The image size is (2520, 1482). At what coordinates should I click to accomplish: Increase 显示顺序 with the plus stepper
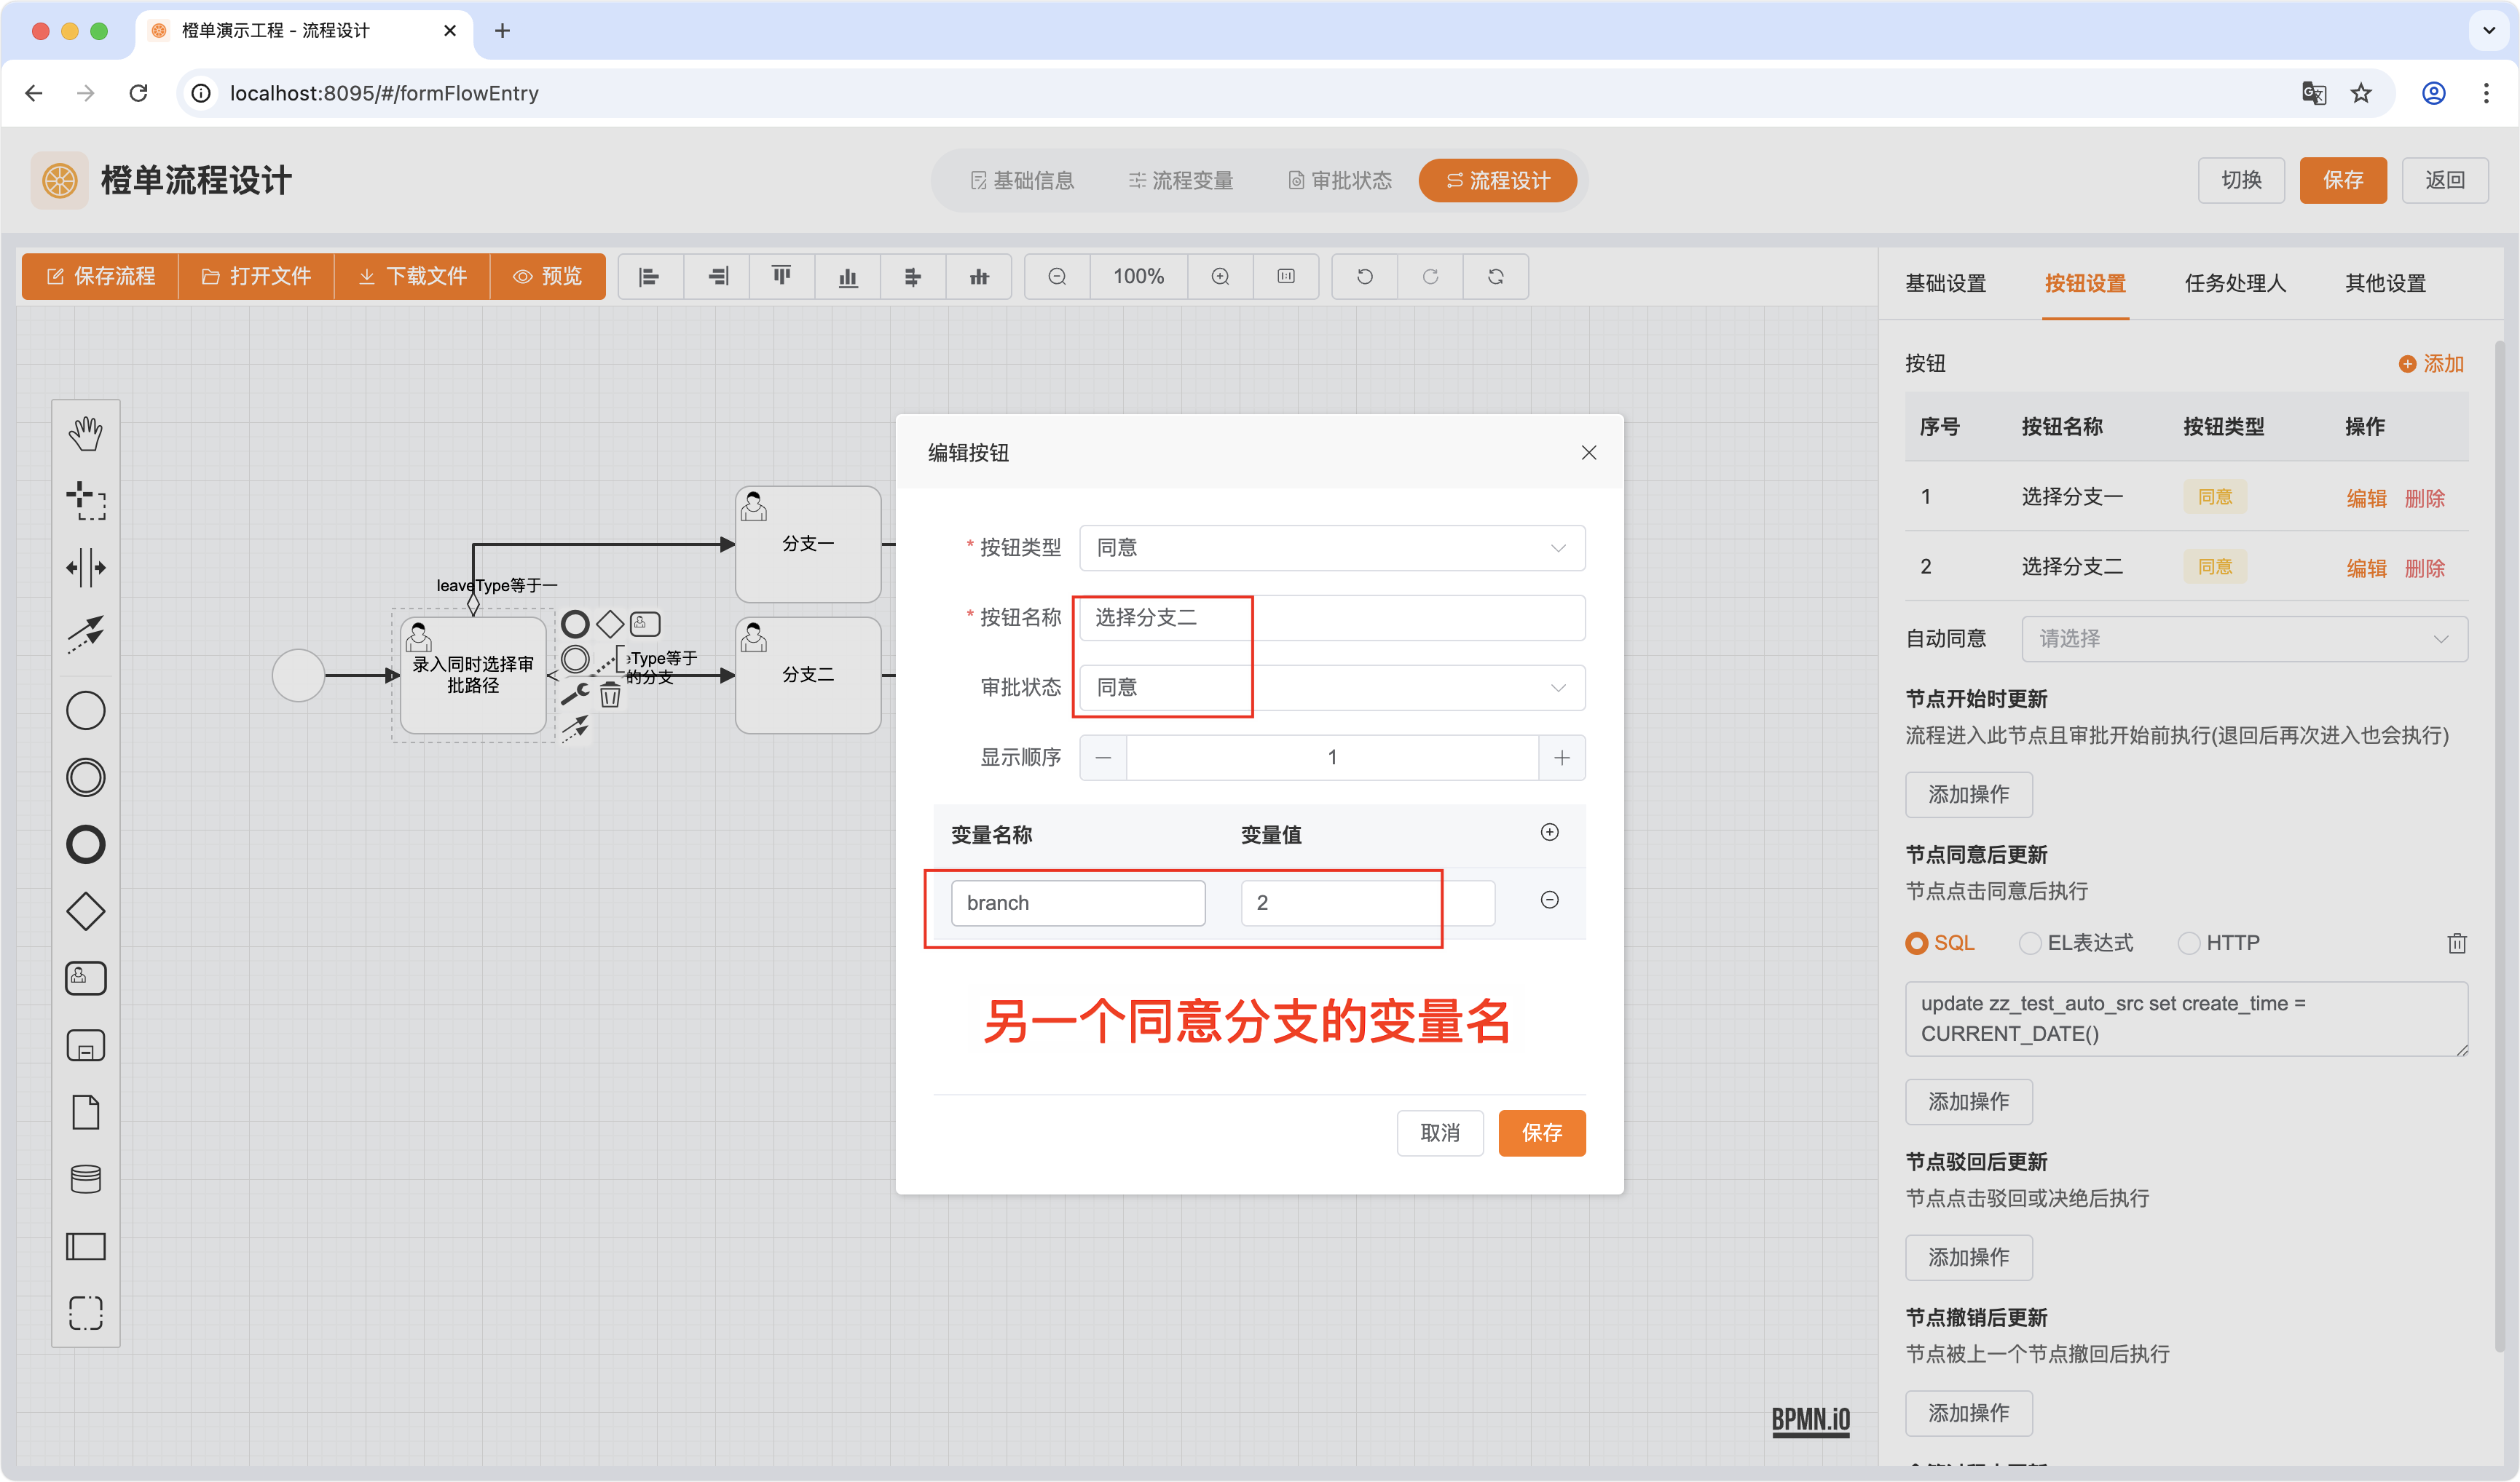pos(1561,758)
